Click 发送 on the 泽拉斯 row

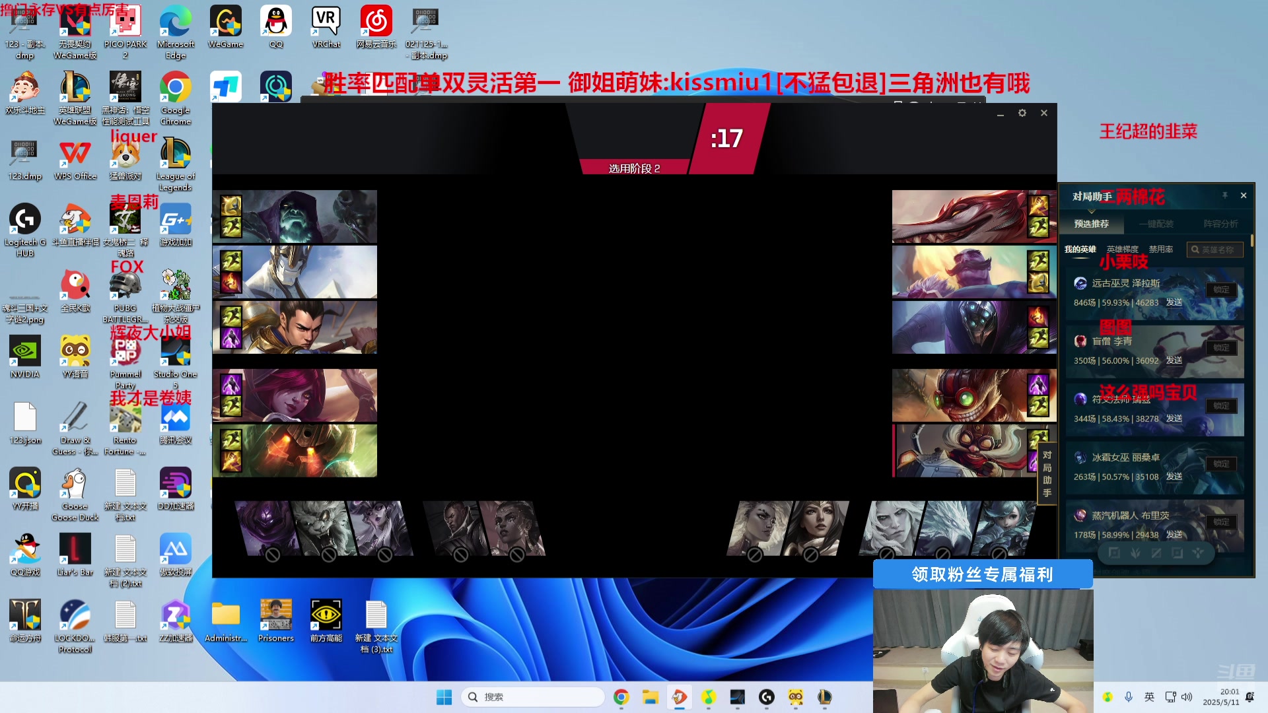(1174, 302)
